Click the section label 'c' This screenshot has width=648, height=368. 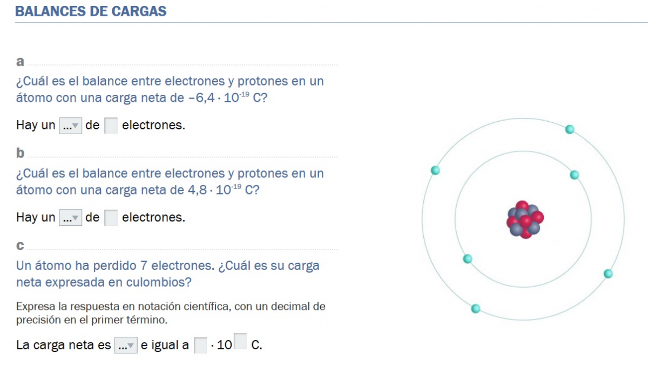coord(21,246)
